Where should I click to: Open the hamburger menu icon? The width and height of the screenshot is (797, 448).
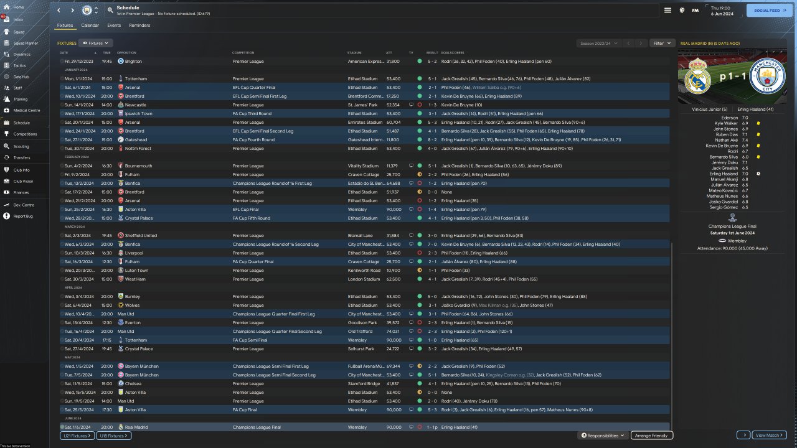(x=667, y=11)
